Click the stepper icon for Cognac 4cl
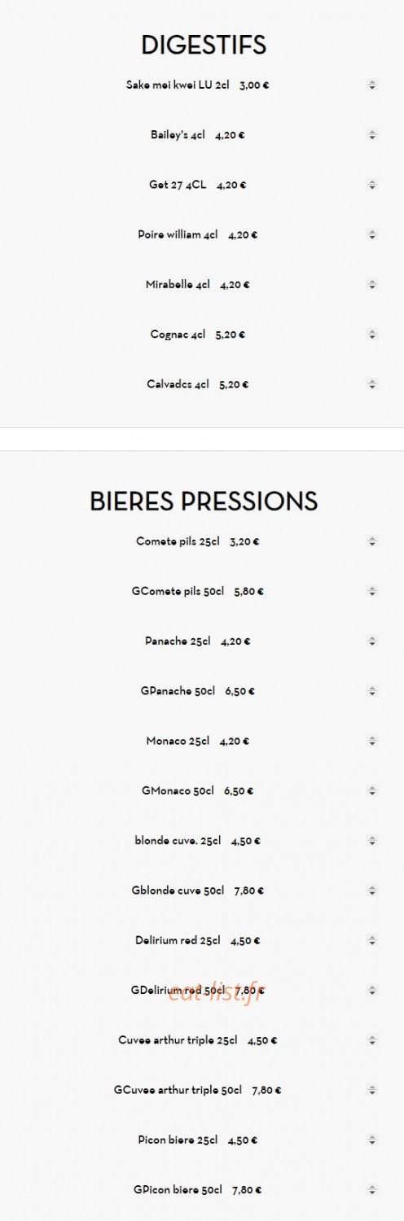 point(372,335)
